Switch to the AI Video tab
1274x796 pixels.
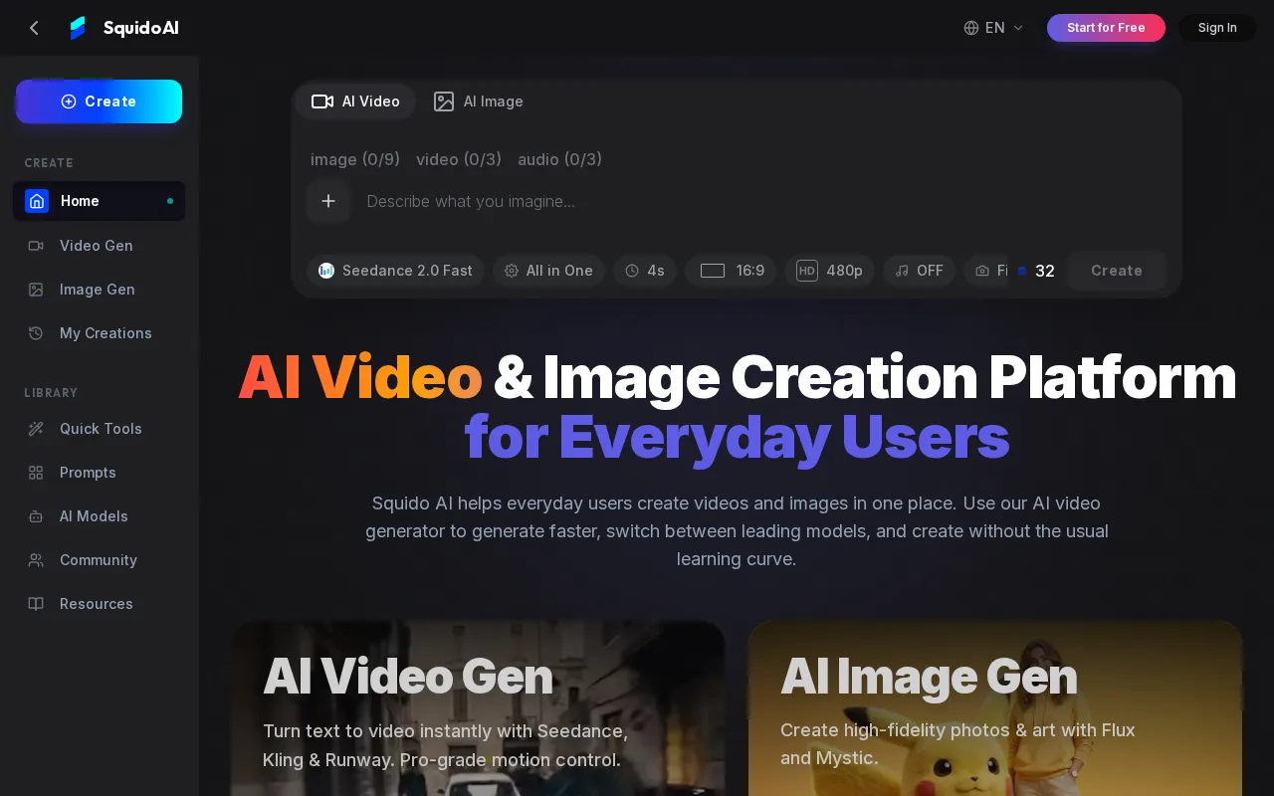[x=355, y=101]
